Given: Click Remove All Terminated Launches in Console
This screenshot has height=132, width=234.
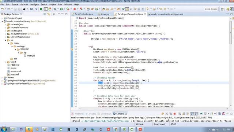Looking at the screenshot, I should point(171,114).
